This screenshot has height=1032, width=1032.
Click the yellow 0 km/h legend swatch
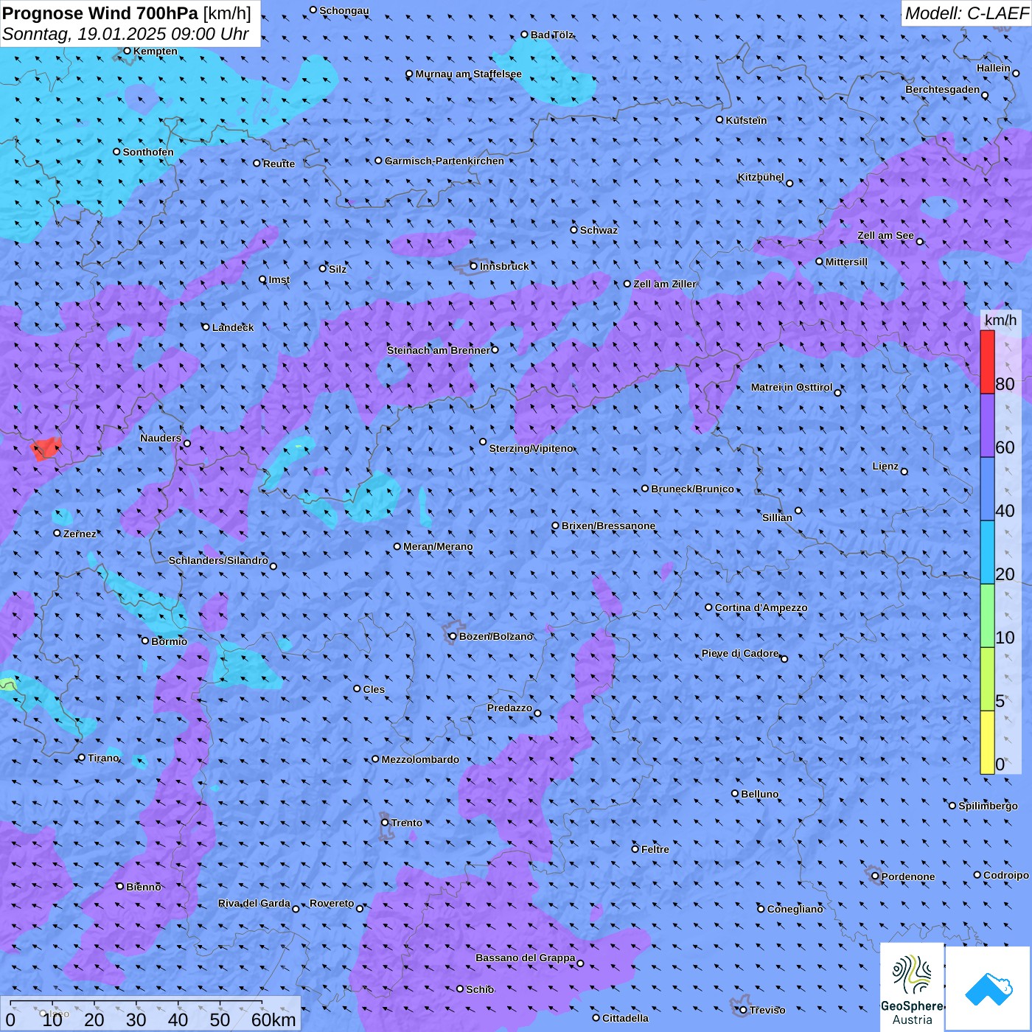tap(987, 742)
